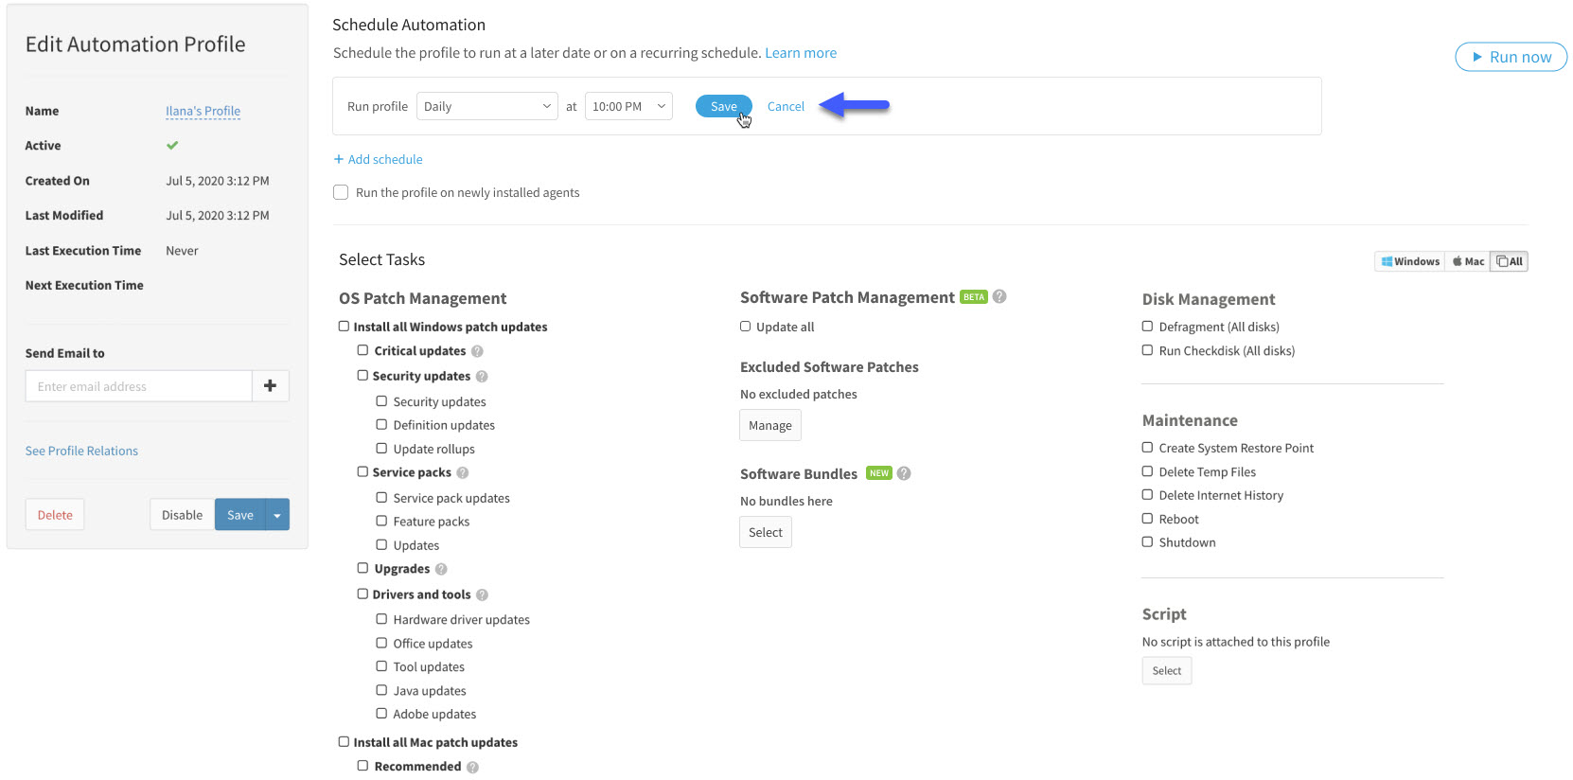This screenshot has width=1573, height=780.
Task: Click the Enter email address field
Action: coord(138,386)
